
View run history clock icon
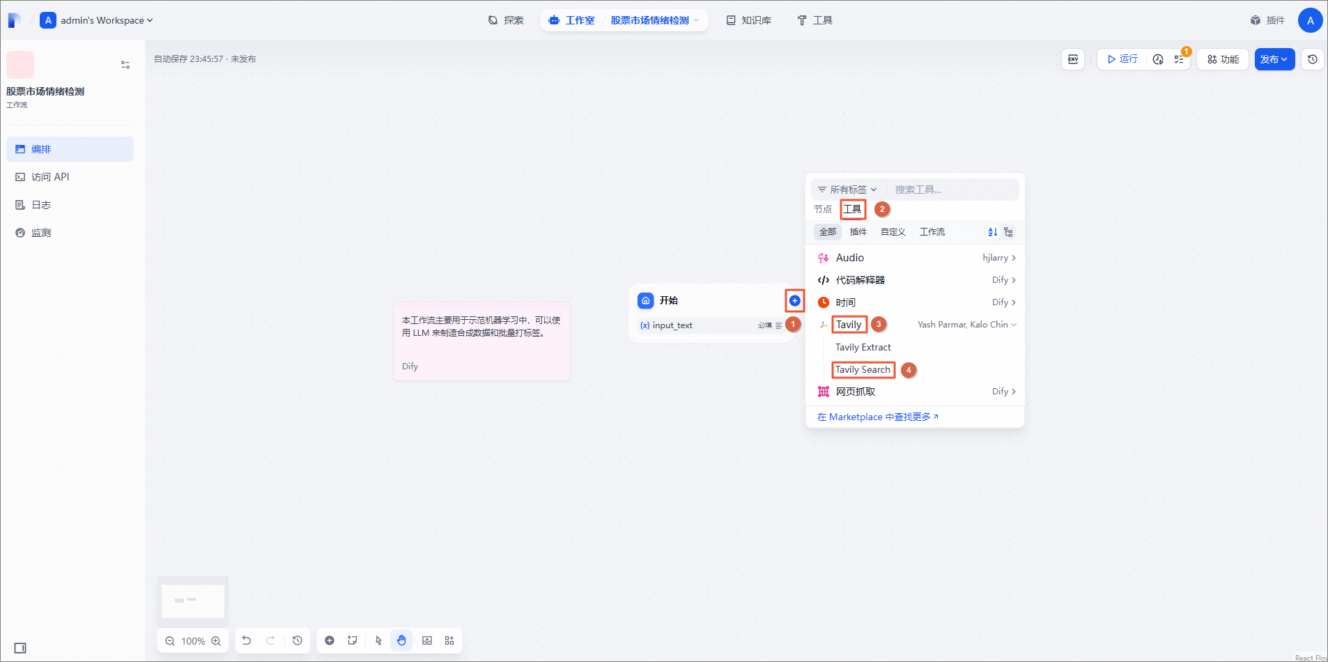(1158, 59)
